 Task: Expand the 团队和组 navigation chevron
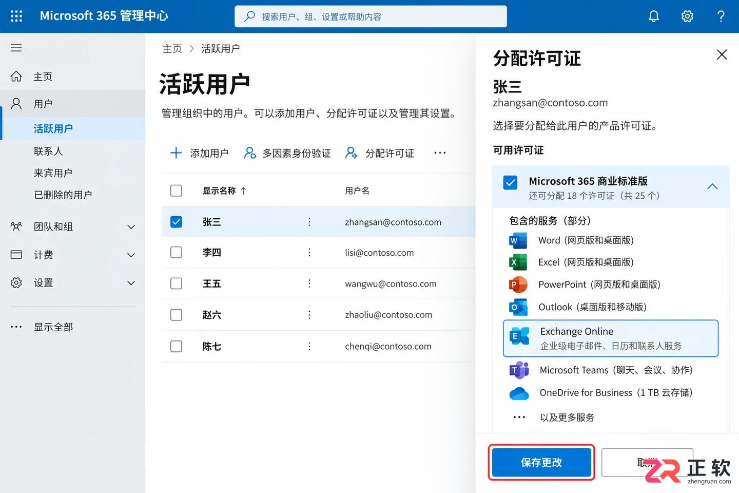131,227
